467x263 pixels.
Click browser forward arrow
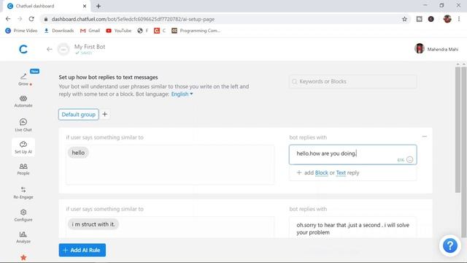pos(20,19)
